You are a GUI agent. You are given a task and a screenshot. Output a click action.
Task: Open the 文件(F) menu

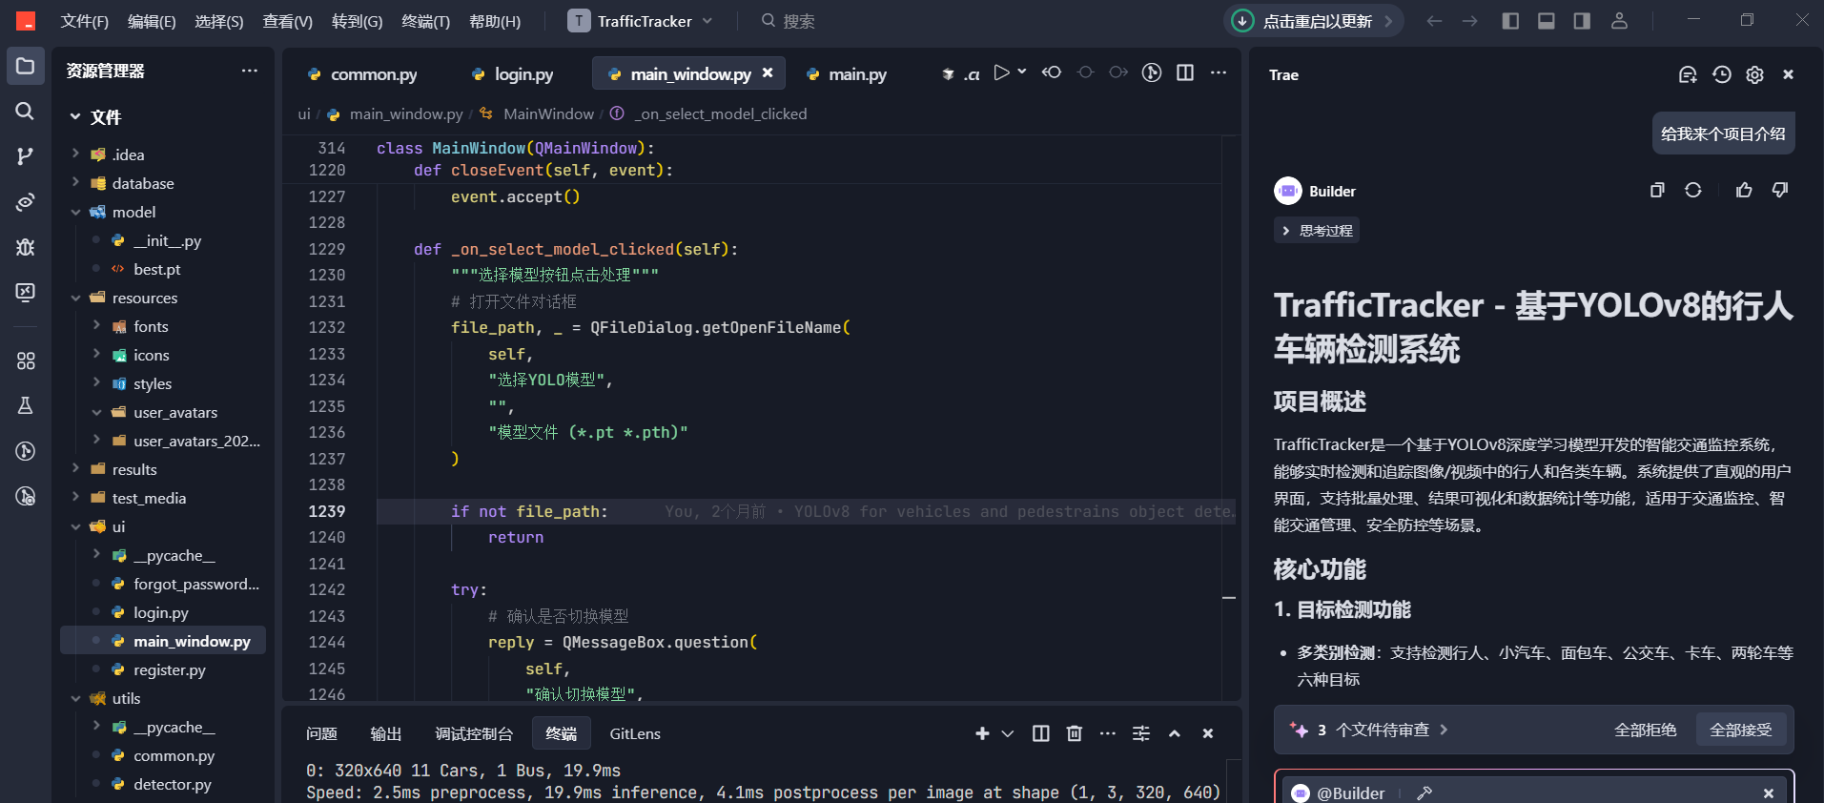[x=84, y=21]
